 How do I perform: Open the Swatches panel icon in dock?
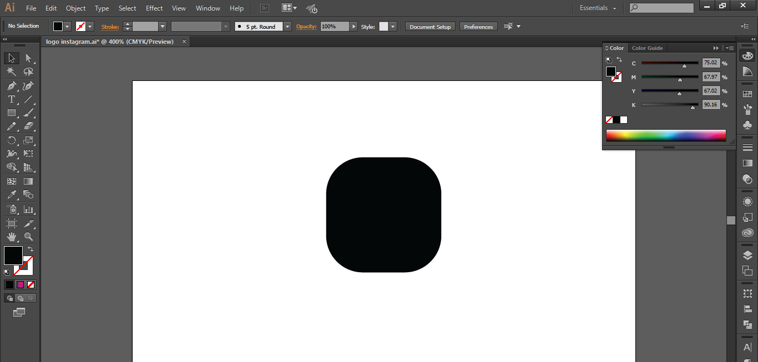click(x=747, y=95)
